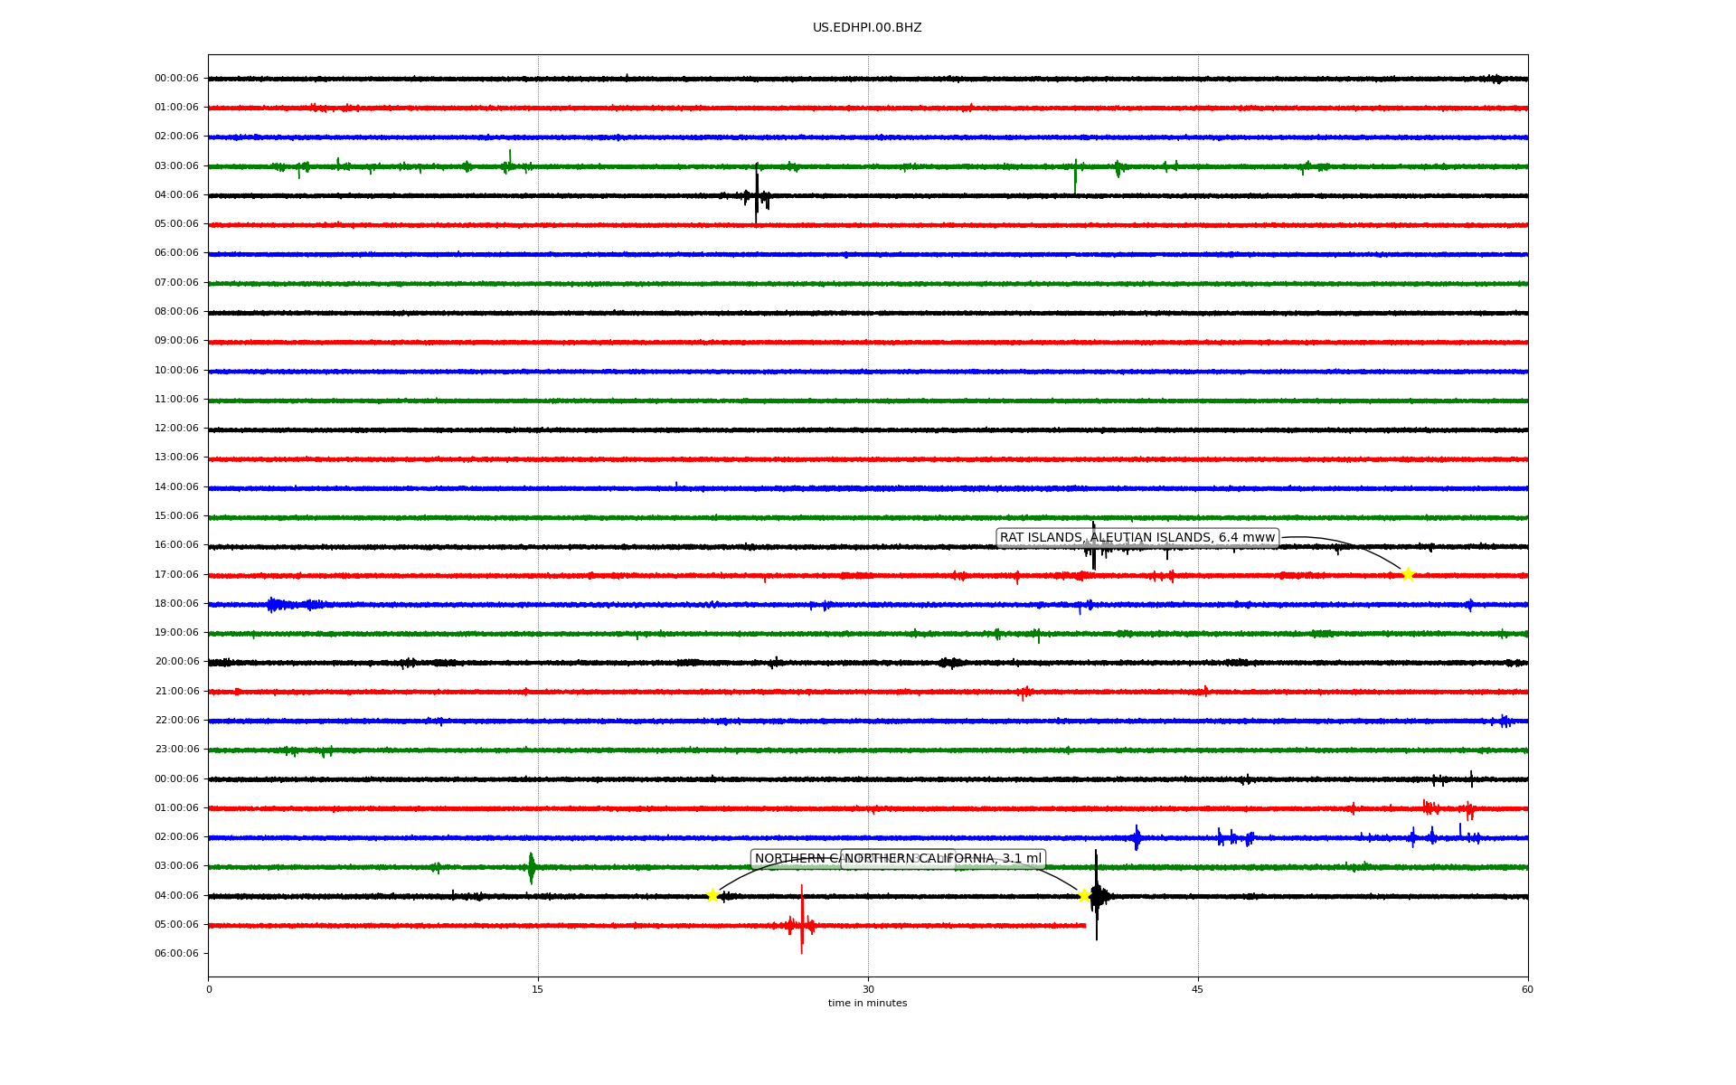
Task: Select the 23:00:06 row time label
Action: [x=176, y=750]
